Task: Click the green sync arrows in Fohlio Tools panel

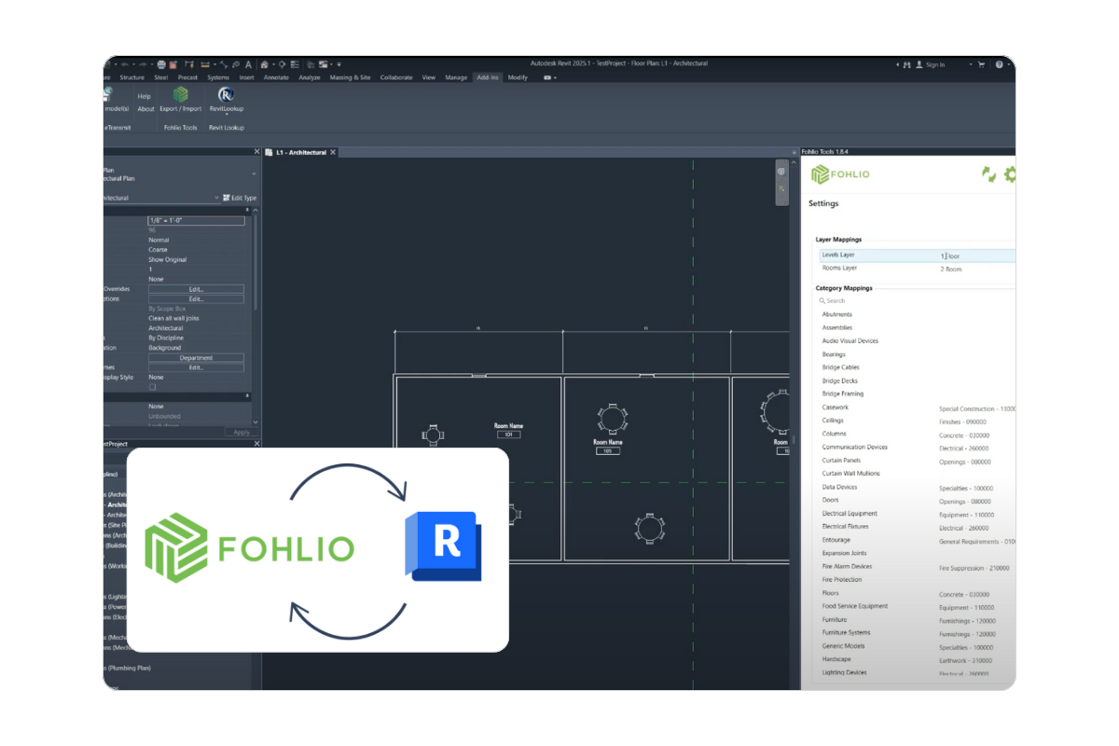Action: tap(989, 175)
